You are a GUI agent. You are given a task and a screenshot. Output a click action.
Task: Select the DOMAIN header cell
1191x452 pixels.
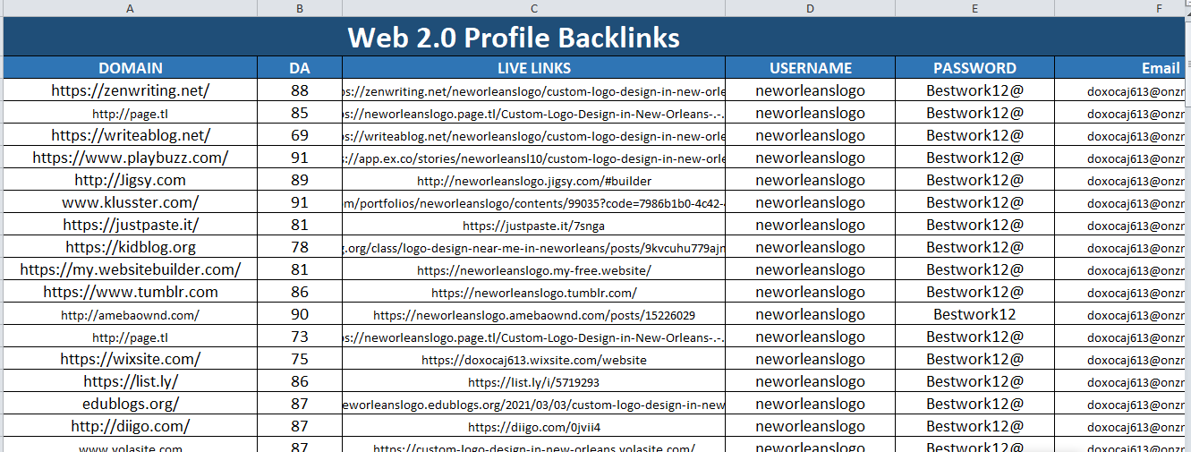pyautogui.click(x=131, y=68)
